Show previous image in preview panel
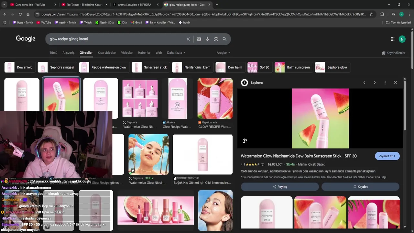 pyautogui.click(x=364, y=83)
